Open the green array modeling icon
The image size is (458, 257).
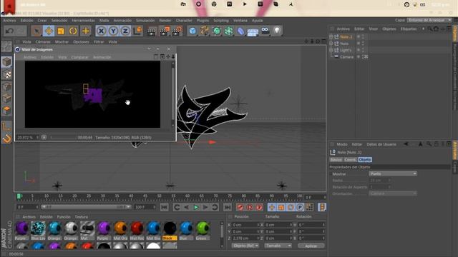click(229, 31)
